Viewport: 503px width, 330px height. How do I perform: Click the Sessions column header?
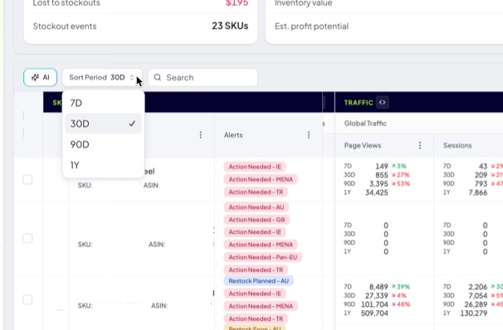pos(457,145)
